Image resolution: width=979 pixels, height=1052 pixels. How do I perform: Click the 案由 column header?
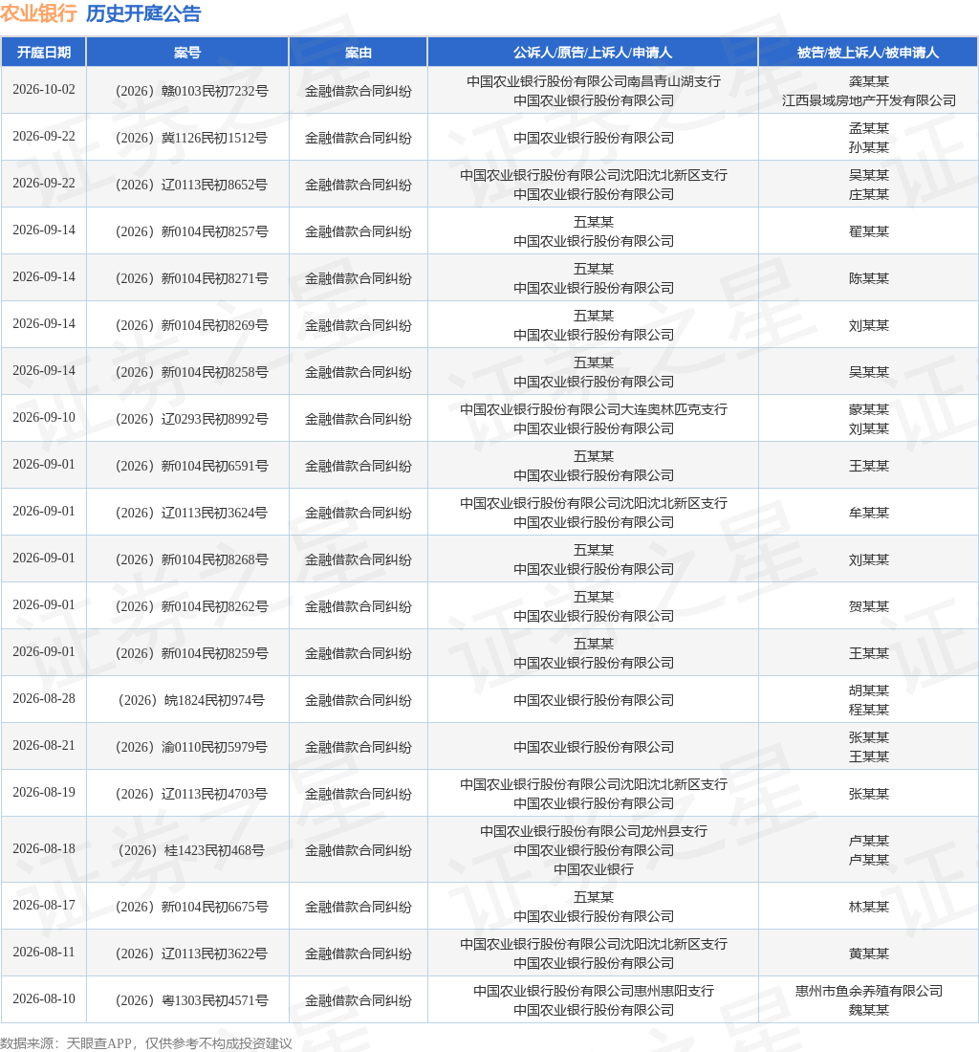coord(359,53)
